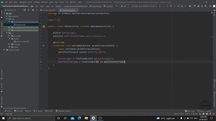216x121 pixels.
Task: Hide the project panel with minus icon
Action: [37, 10]
